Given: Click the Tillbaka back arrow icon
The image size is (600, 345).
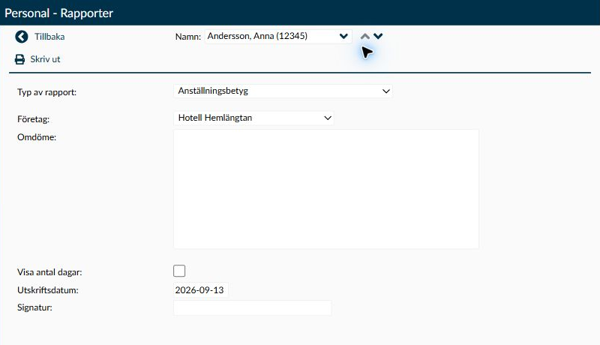Looking at the screenshot, I should pyautogui.click(x=22, y=37).
